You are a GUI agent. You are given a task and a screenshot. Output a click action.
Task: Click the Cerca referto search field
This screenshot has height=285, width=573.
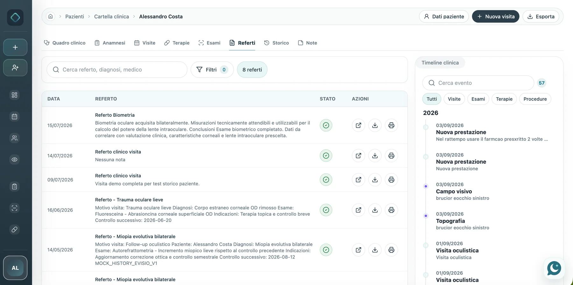click(117, 70)
